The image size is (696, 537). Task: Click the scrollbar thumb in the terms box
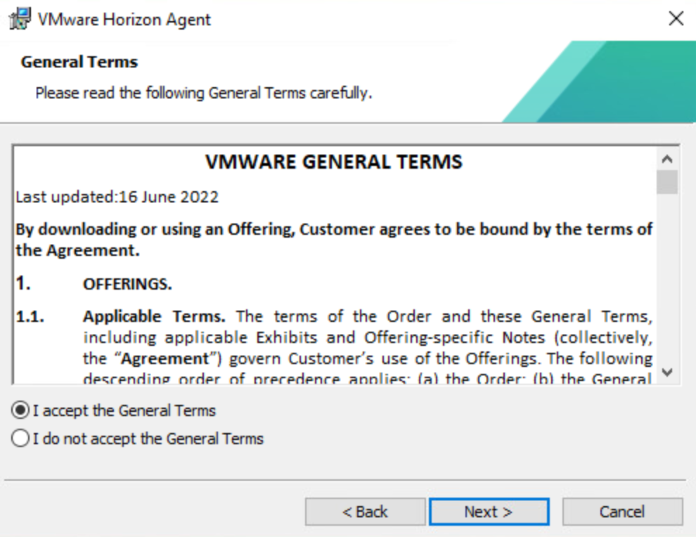pyautogui.click(x=668, y=181)
